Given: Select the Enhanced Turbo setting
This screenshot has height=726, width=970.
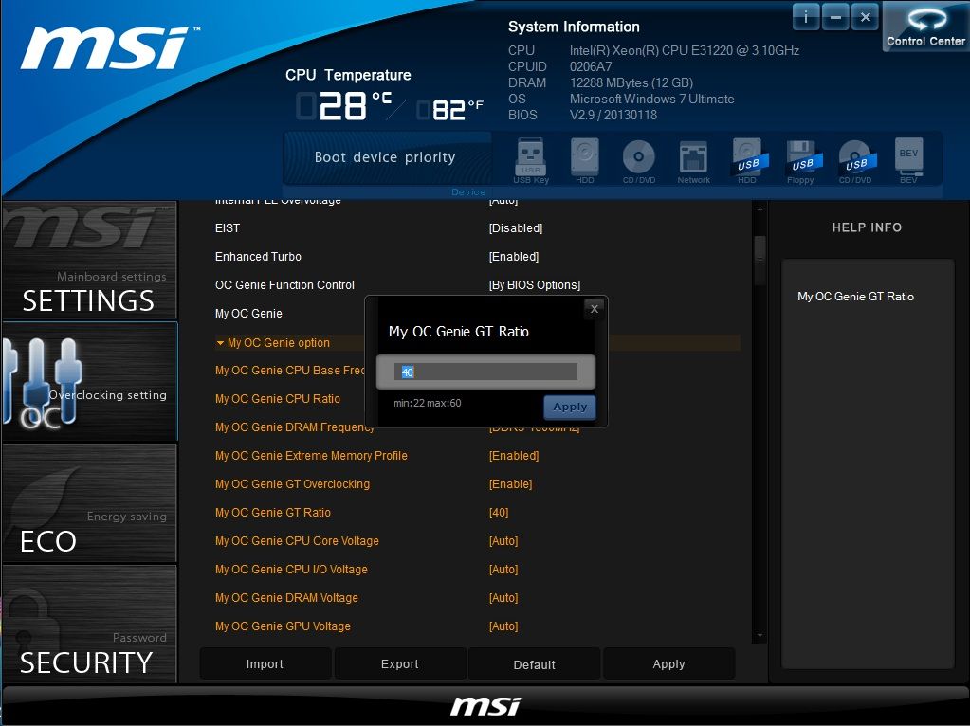Looking at the screenshot, I should pyautogui.click(x=258, y=257).
